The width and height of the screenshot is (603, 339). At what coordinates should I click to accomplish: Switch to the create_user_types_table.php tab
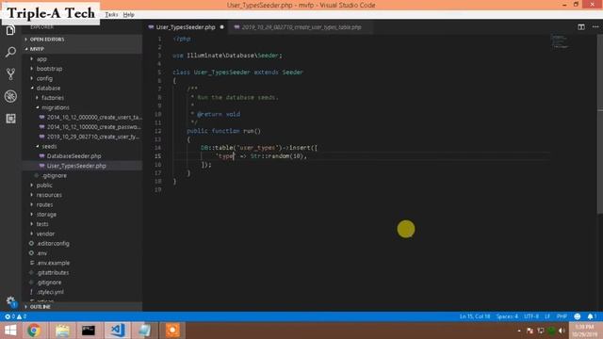pos(301,27)
